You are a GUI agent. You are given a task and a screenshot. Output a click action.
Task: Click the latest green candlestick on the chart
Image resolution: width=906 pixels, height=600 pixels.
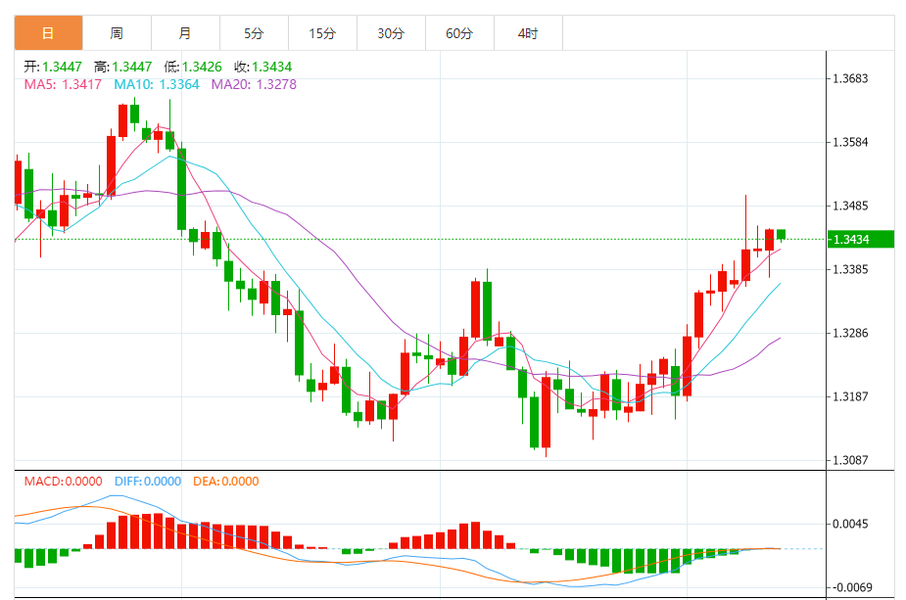pyautogui.click(x=782, y=235)
